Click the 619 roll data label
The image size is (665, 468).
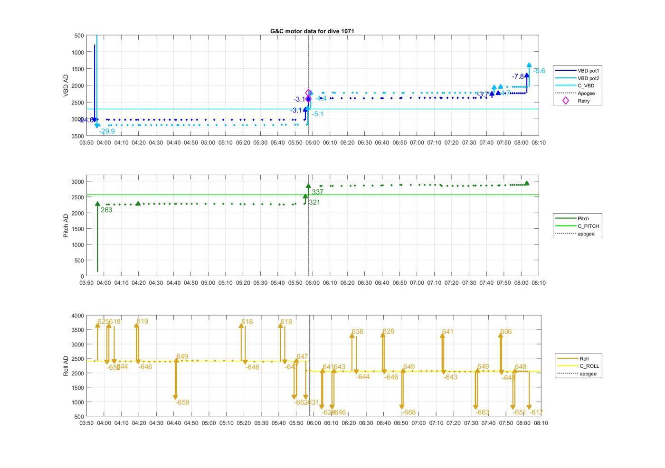[x=142, y=321]
